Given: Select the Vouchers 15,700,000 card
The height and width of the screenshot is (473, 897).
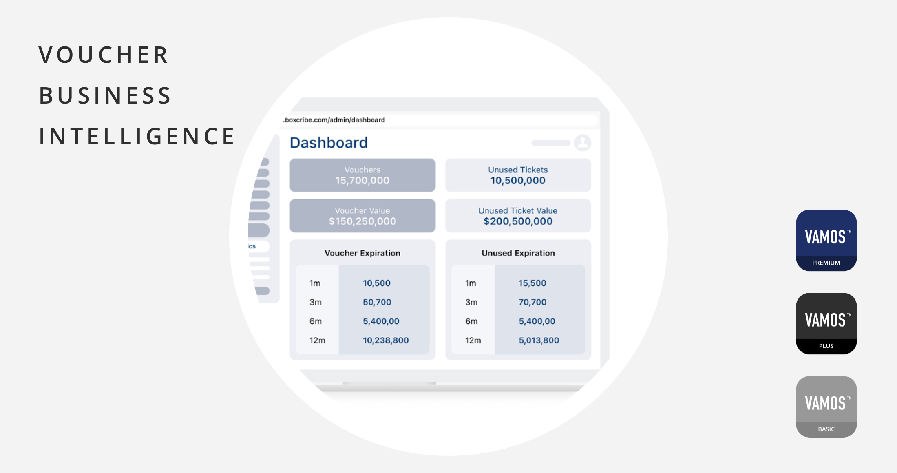Looking at the screenshot, I should click(x=362, y=175).
